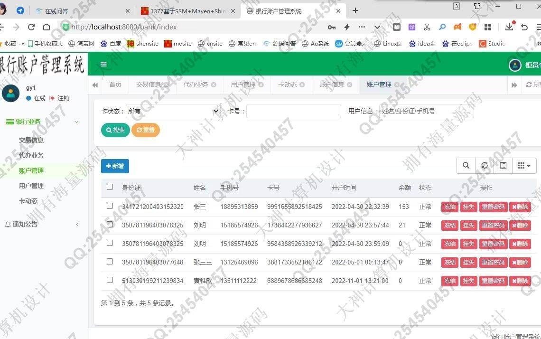Click 重置密码 for card 9584388926339212
This screenshot has width=541, height=339.
493,244
